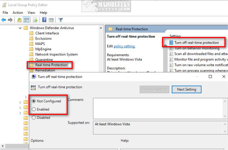Select Turn on process scanning setting
The height and width of the screenshot is (150, 228).
[x=201, y=70]
